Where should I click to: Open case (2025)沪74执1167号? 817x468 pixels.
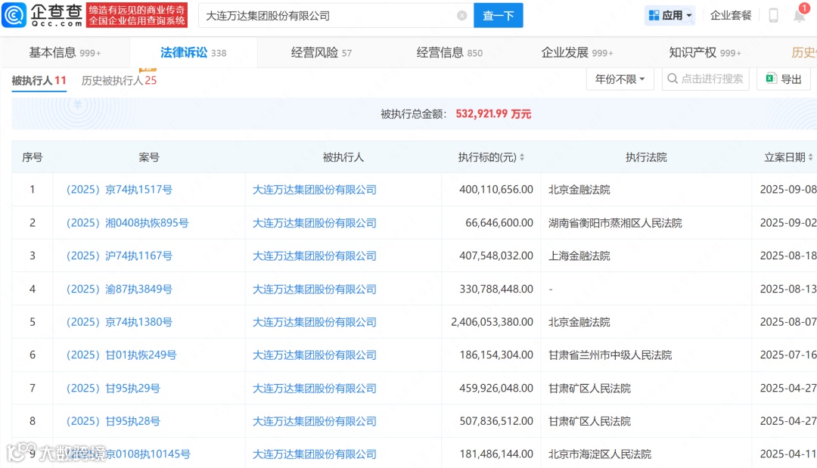(120, 256)
